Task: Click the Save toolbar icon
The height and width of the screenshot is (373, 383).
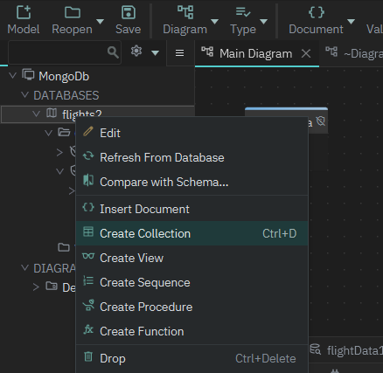Action: (x=129, y=12)
